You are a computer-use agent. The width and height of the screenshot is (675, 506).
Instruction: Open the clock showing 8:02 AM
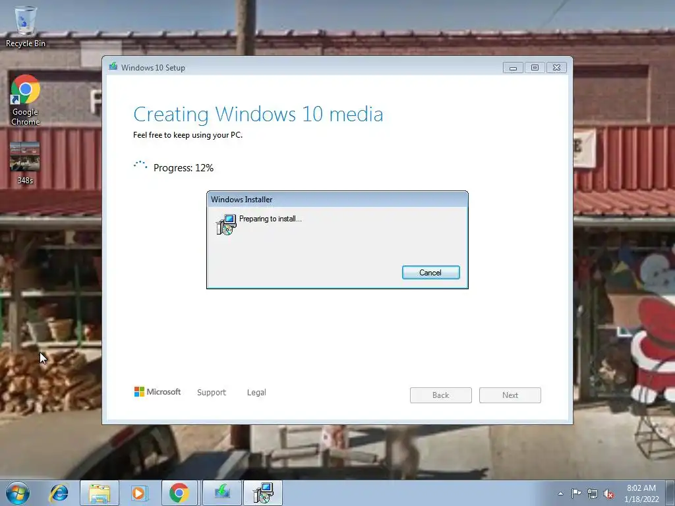tap(641, 493)
